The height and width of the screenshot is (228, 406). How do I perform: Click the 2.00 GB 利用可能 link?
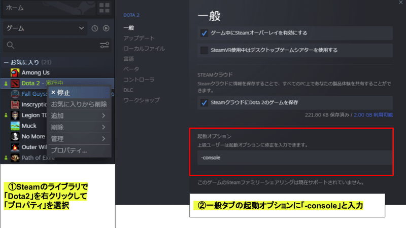point(373,115)
